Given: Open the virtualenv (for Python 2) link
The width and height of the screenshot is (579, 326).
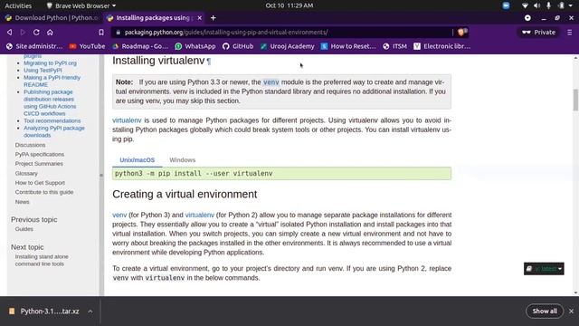Looking at the screenshot, I should (199, 215).
